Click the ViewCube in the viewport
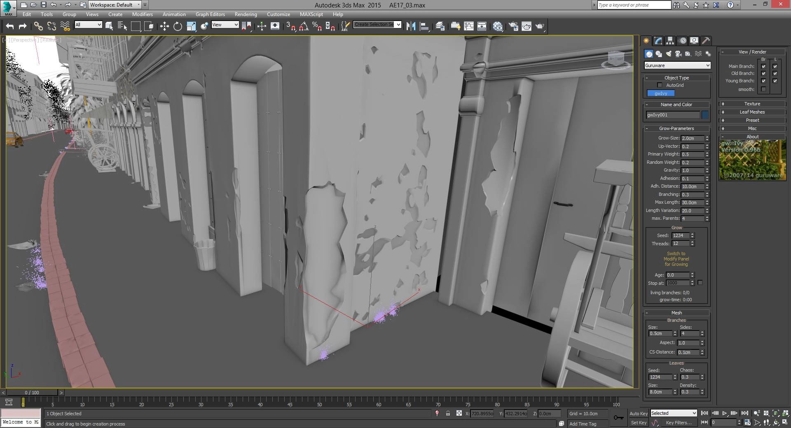 tap(616, 60)
